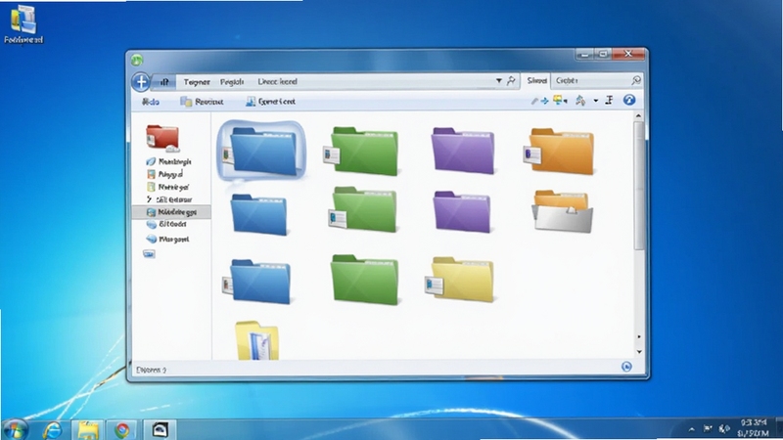Click the blue arrow icon in toolbar
The image size is (783, 440).
coord(544,102)
